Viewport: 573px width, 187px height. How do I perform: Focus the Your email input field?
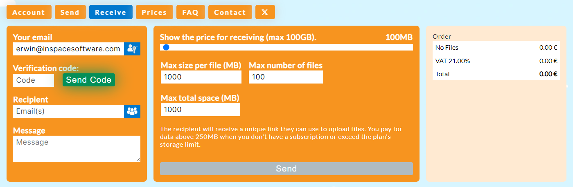[x=68, y=49]
